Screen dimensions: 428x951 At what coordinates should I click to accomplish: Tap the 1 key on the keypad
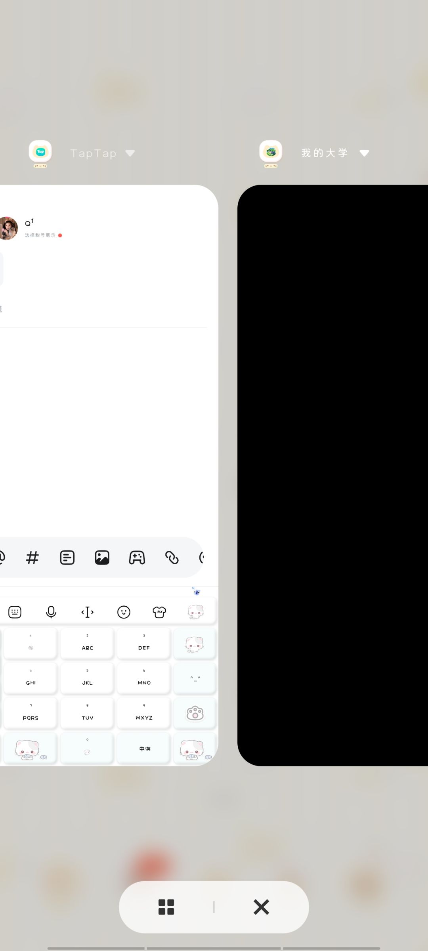click(x=31, y=644)
